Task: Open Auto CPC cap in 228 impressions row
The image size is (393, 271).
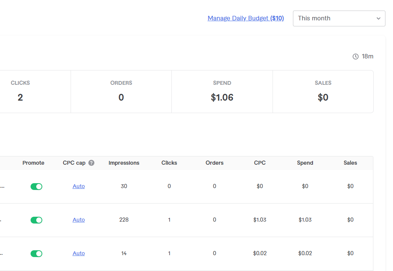Action: point(79,220)
